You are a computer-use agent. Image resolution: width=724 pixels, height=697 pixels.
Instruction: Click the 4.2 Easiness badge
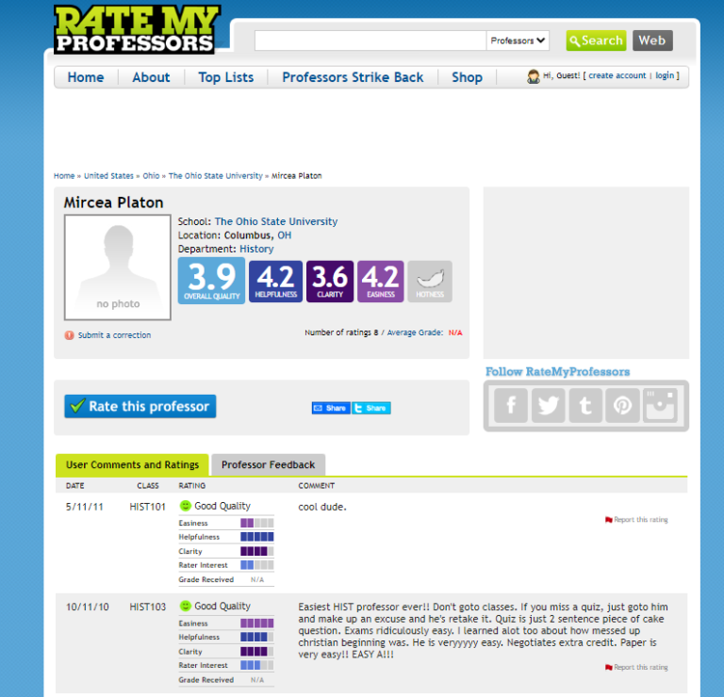[x=381, y=282]
